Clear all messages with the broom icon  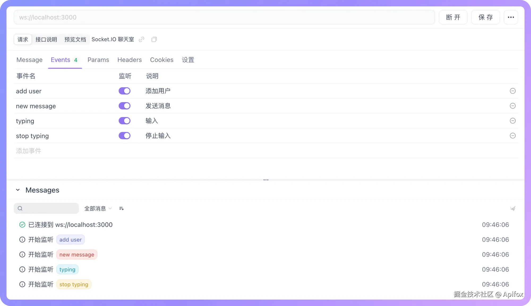[x=512, y=208]
